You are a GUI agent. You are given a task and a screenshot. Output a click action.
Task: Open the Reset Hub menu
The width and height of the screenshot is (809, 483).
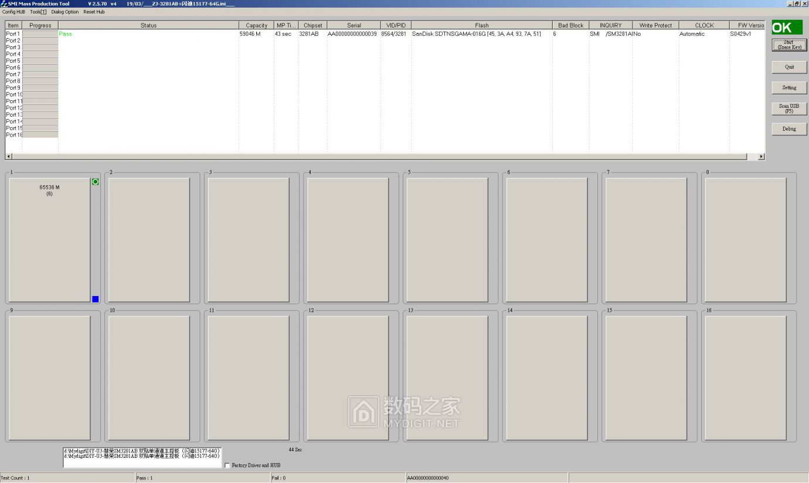(94, 12)
